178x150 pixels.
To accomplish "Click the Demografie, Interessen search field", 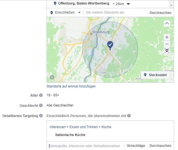I will 85,146.
